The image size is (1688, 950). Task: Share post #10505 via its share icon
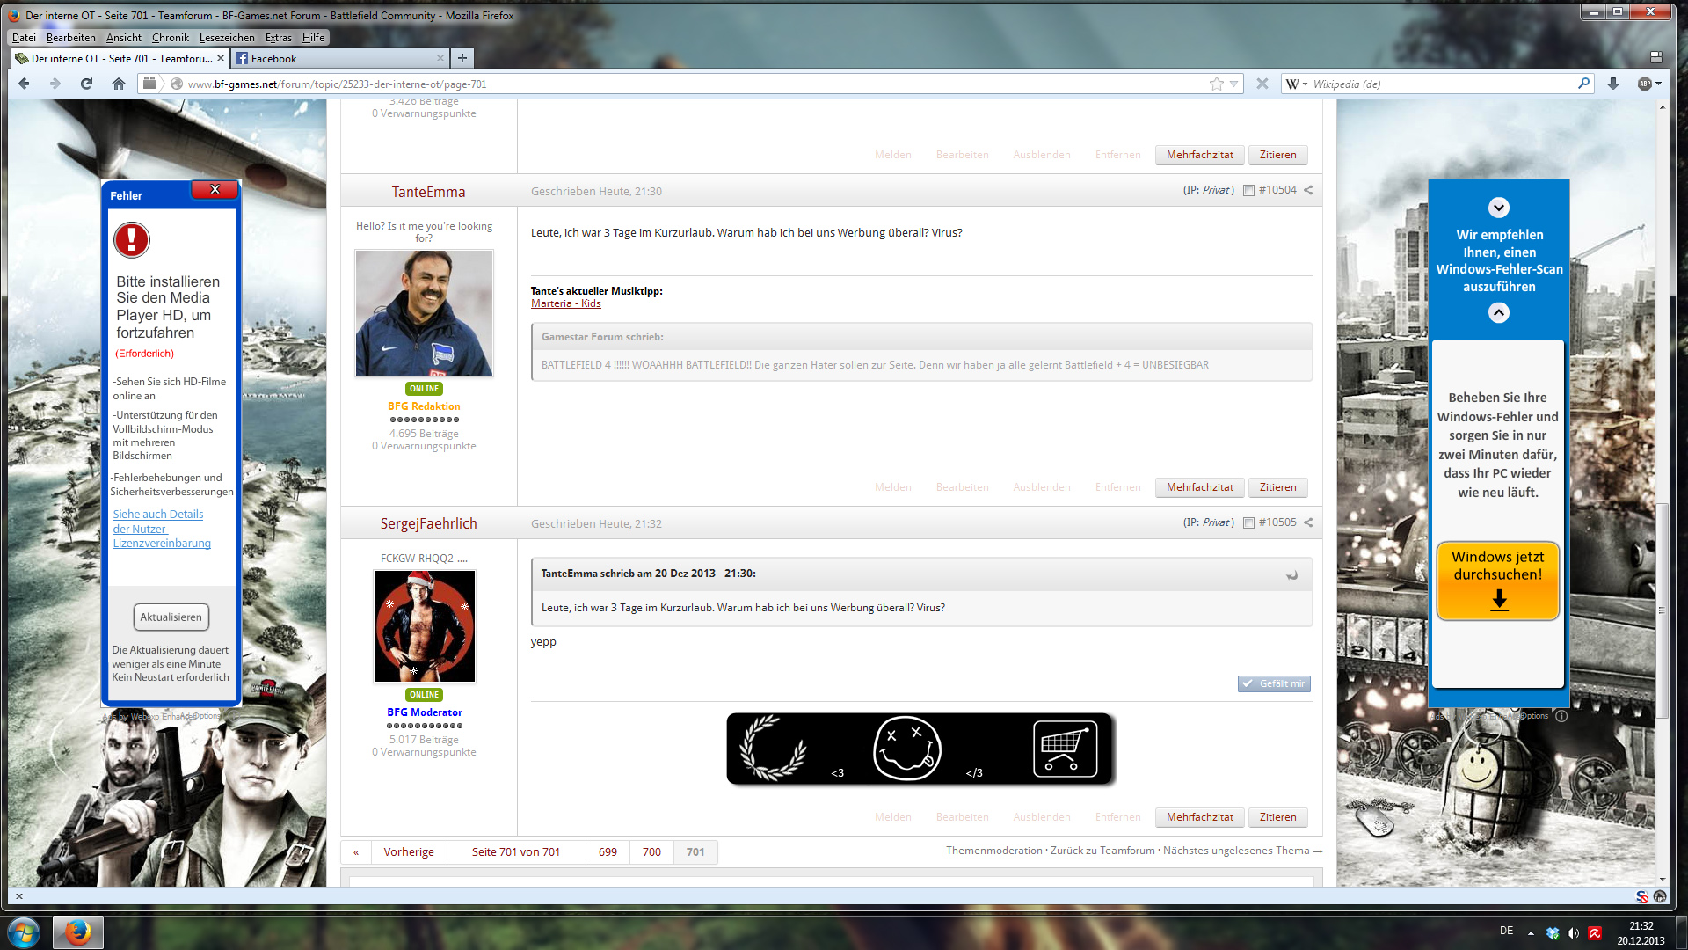pos(1308,522)
